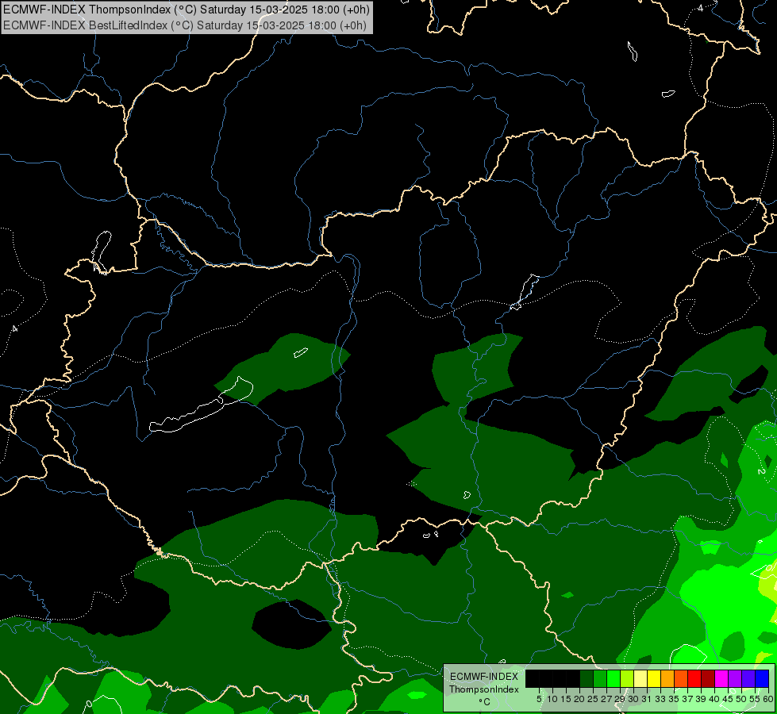
Task: Select the pale yellow 30–31 legend swatch
Action: pos(640,678)
